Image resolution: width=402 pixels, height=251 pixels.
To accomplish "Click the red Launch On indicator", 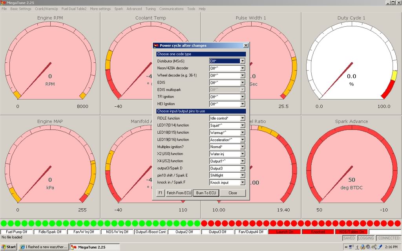I will [285, 232].
